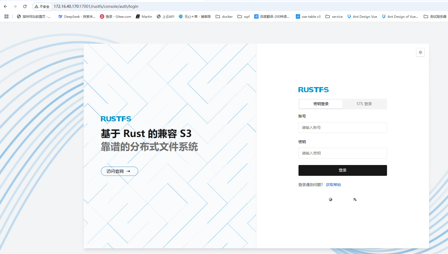
Task: Click the 基于 Rust 的兼容 S3 headline
Action: pyautogui.click(x=146, y=133)
